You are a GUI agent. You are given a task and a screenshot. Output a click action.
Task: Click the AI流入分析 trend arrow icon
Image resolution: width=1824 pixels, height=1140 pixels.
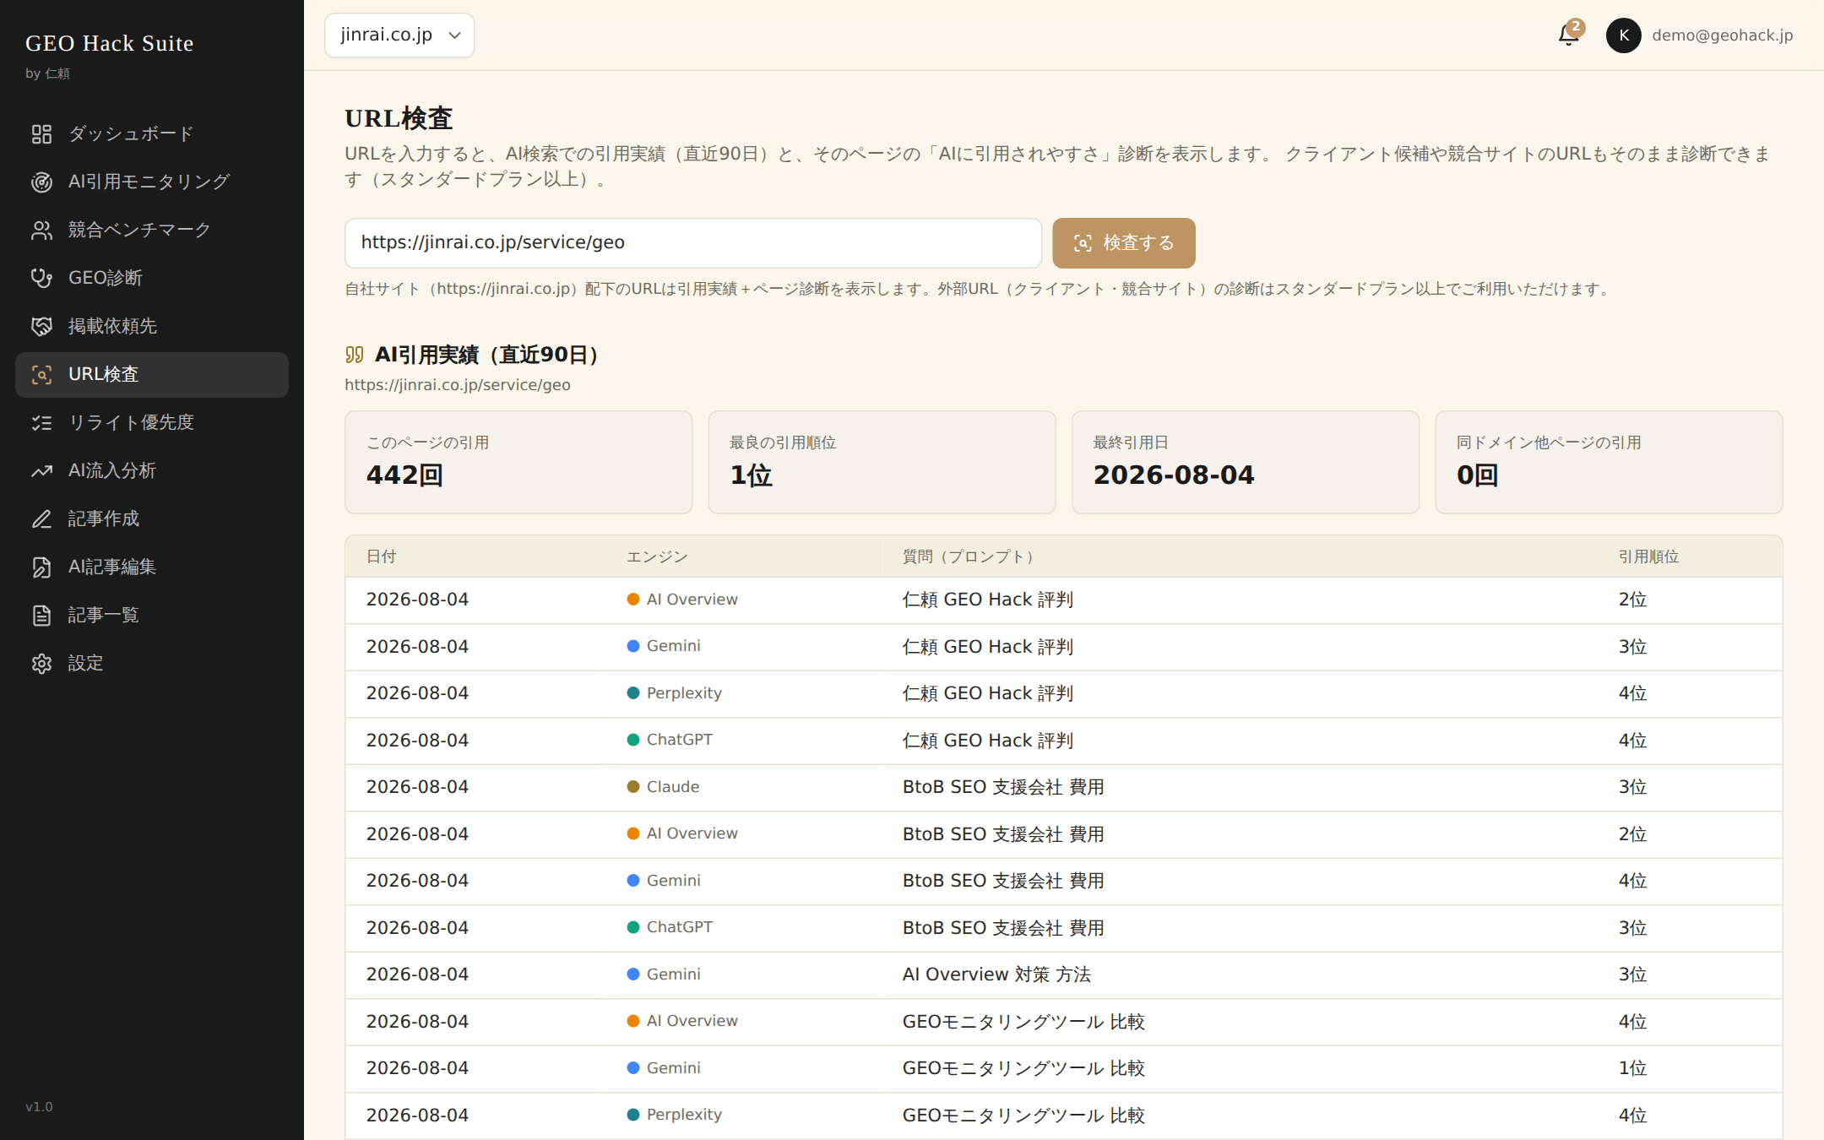(41, 471)
